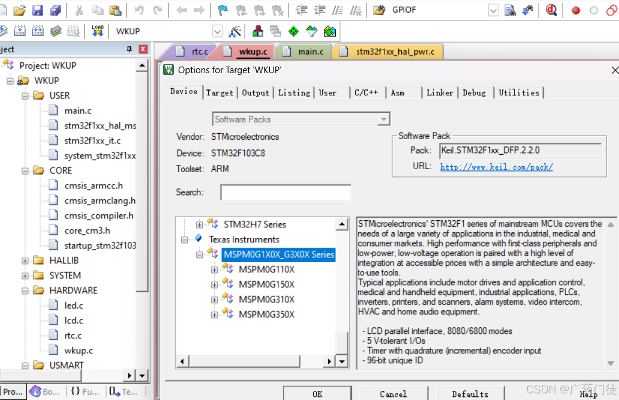The width and height of the screenshot is (619, 400).
Task: Open the www.keil.com/pack link
Action: tap(496, 167)
